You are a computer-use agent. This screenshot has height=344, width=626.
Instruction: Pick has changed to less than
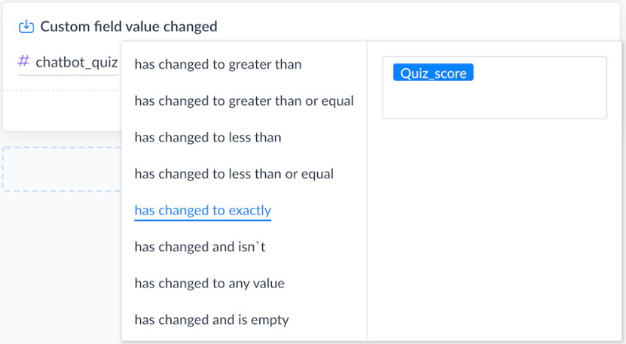tap(208, 137)
